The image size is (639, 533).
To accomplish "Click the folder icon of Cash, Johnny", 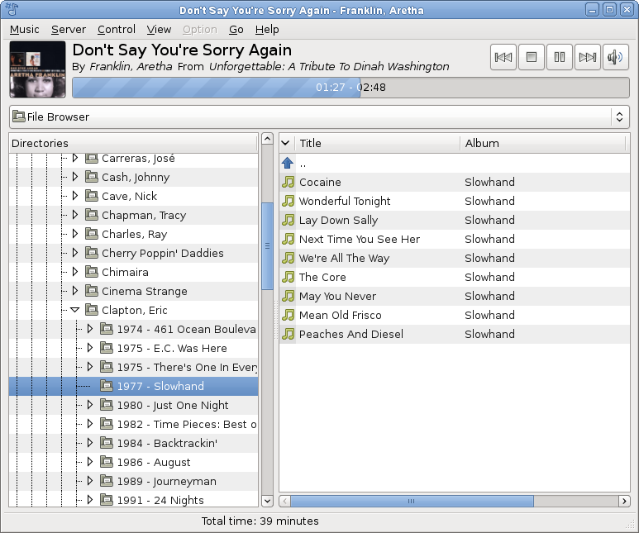I will (x=91, y=177).
